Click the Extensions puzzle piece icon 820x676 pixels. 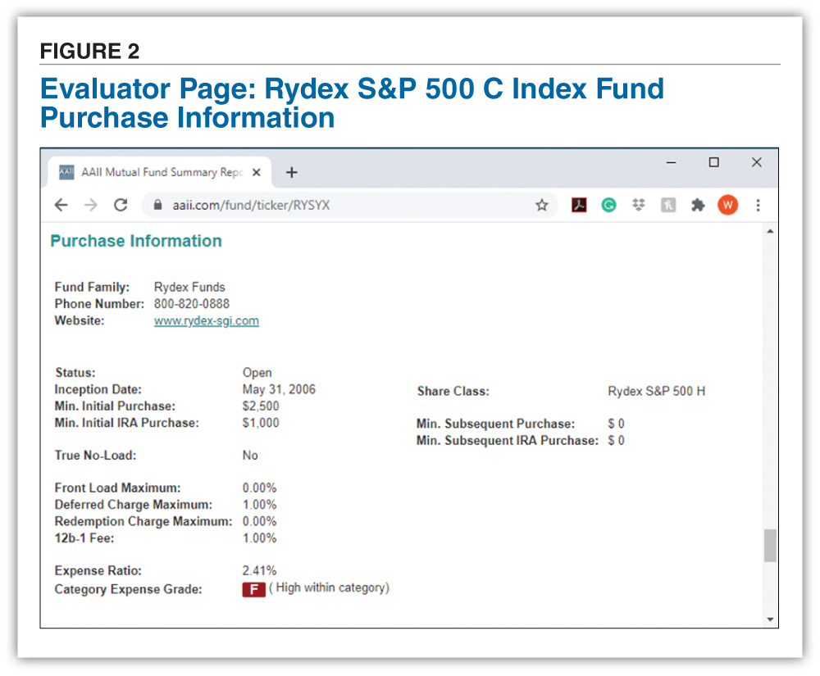click(698, 205)
